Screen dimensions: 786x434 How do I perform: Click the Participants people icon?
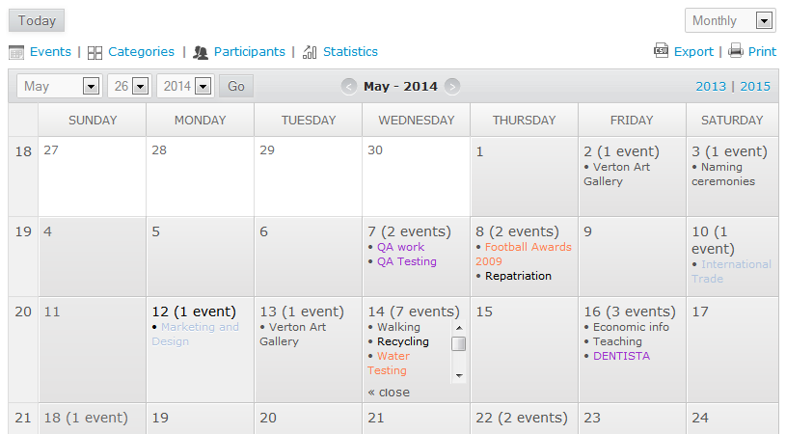[x=201, y=53]
